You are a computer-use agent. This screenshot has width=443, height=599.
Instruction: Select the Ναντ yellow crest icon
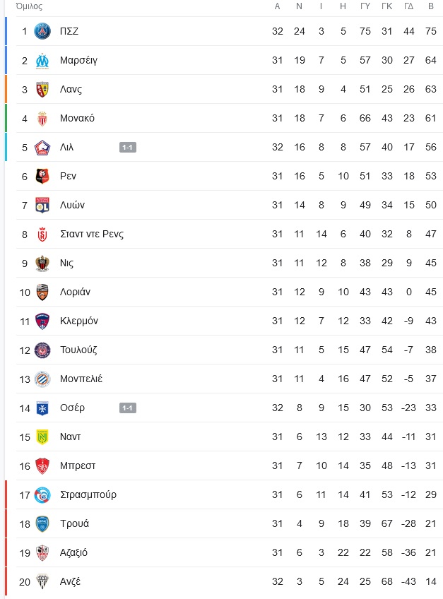point(42,437)
